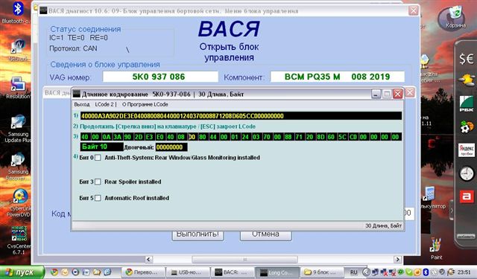The width and height of the screenshot is (477, 279).
Task: Click the binary value field 00000000
Action: pyautogui.click(x=171, y=147)
